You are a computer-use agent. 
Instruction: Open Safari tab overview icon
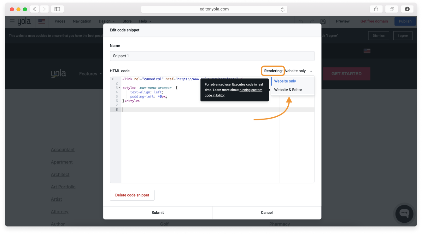tap(392, 9)
